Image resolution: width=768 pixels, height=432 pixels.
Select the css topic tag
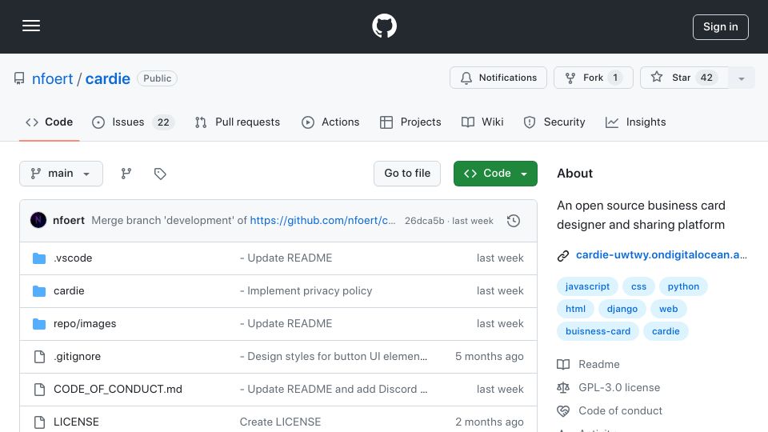click(638, 286)
